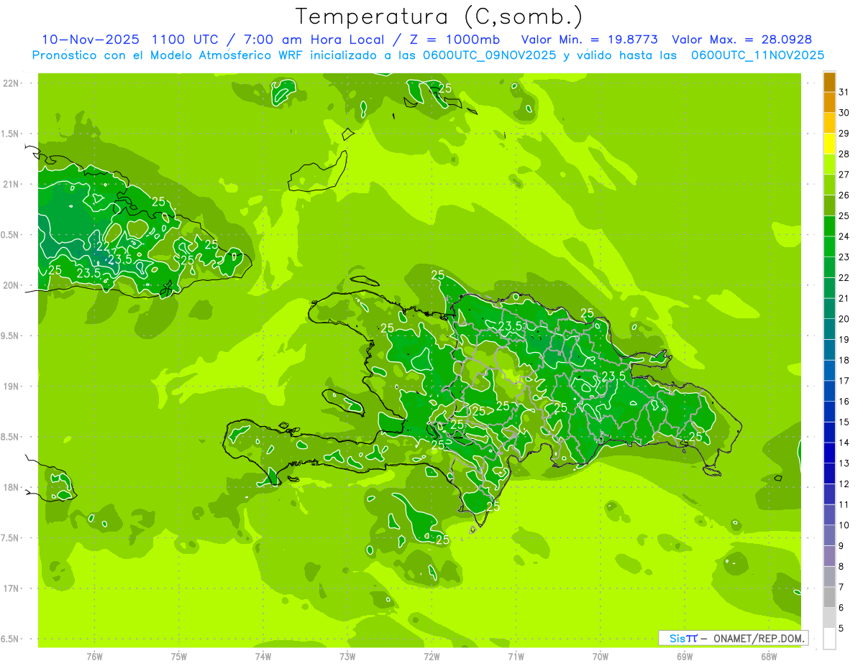Click the '20' colorbar scale label
863x666 pixels.
844,319
